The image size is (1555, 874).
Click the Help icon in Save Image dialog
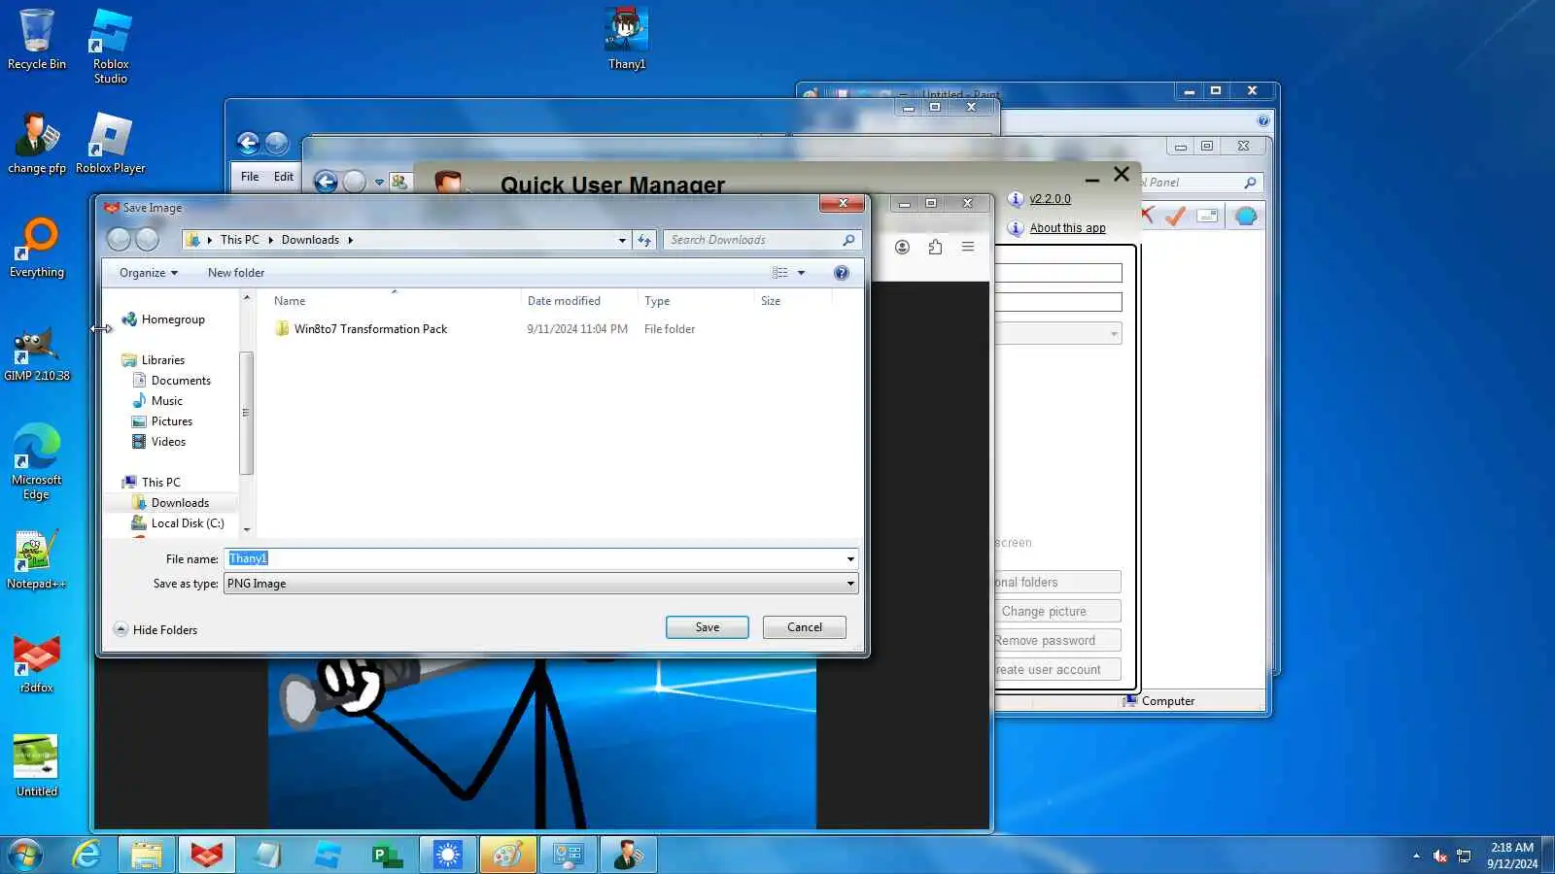[842, 273]
